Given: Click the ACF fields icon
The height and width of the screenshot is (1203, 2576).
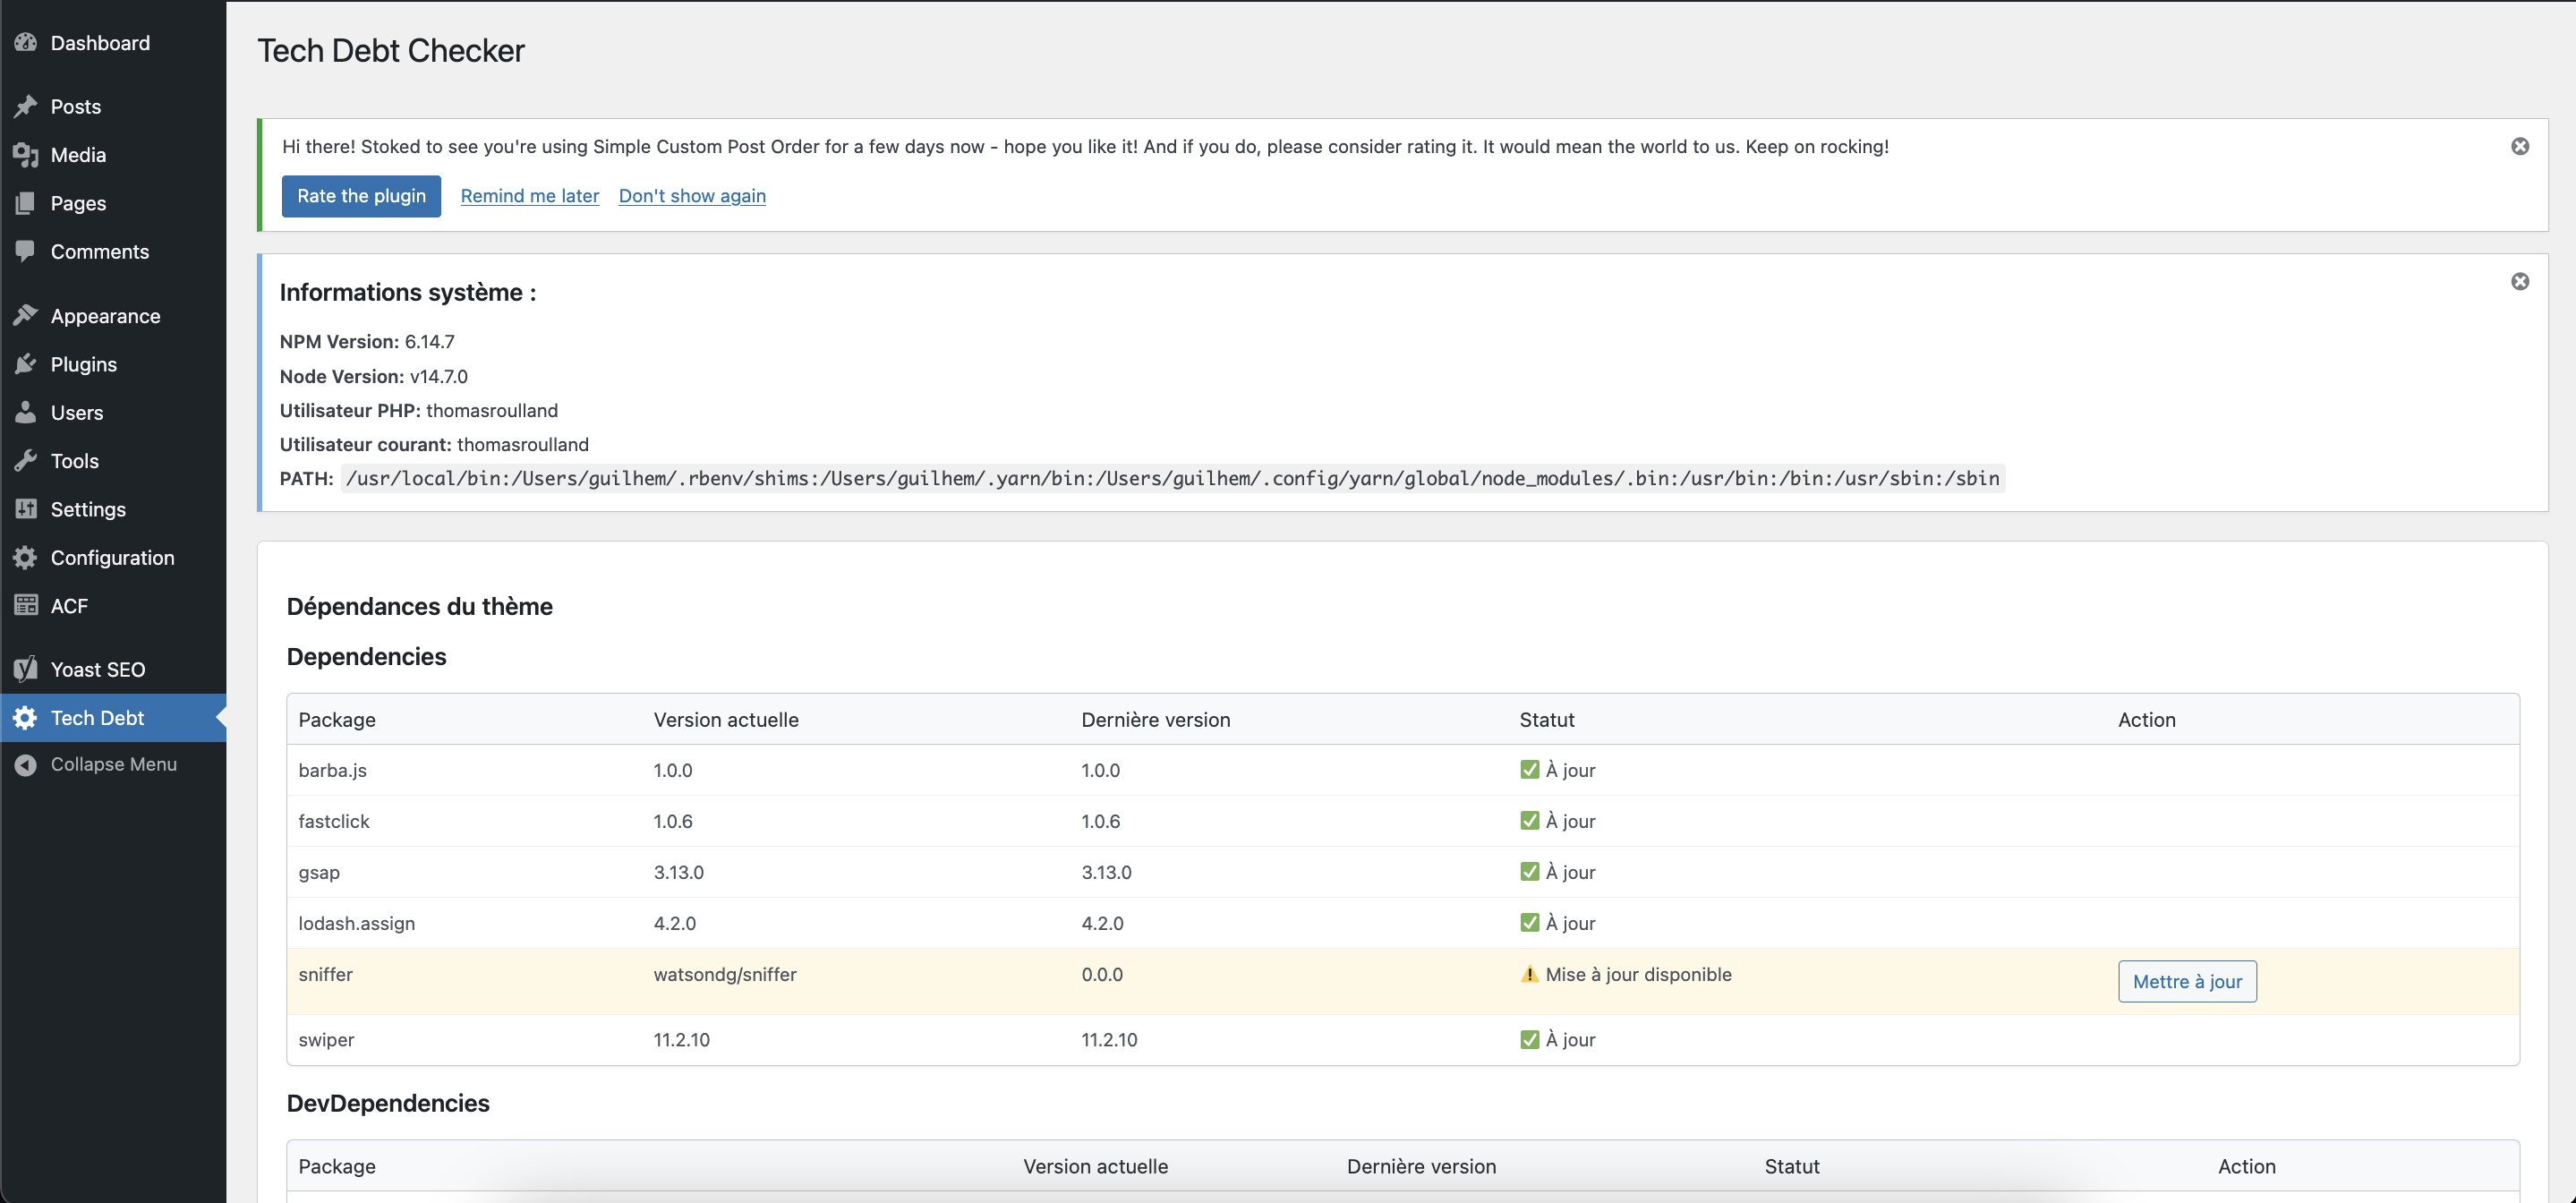Looking at the screenshot, I should pos(26,606).
